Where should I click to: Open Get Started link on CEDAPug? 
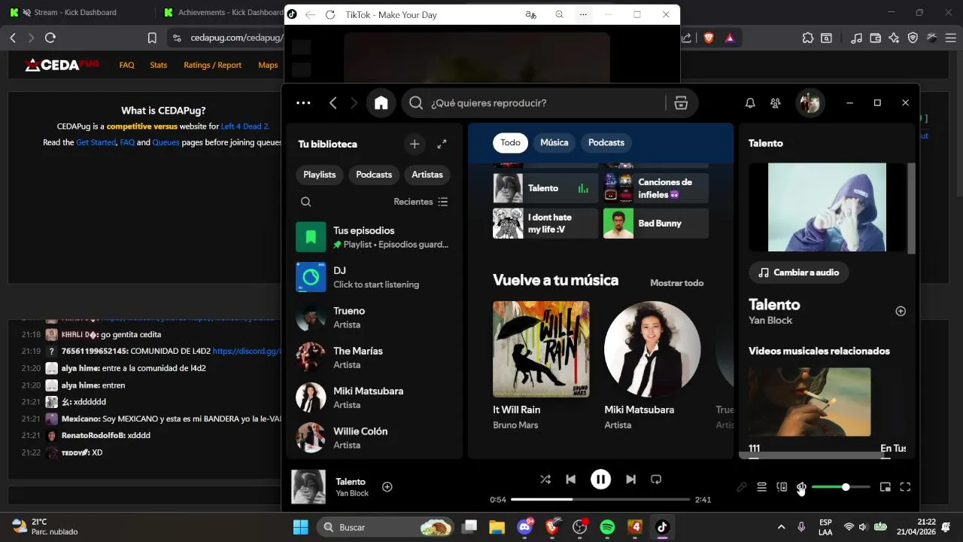[96, 142]
